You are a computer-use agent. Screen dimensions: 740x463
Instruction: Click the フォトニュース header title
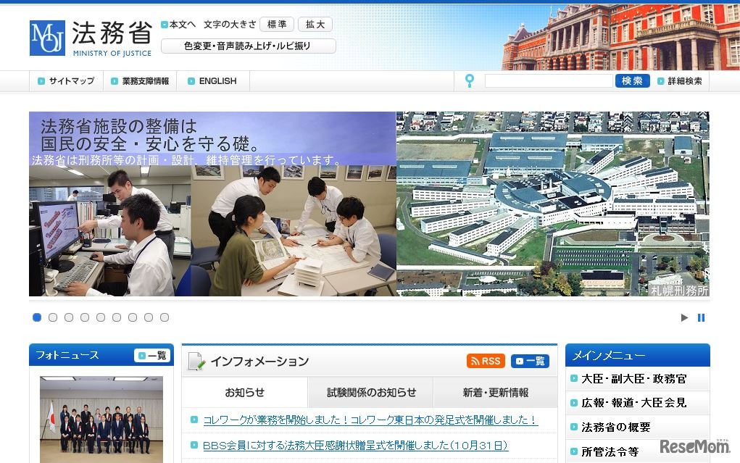[67, 355]
